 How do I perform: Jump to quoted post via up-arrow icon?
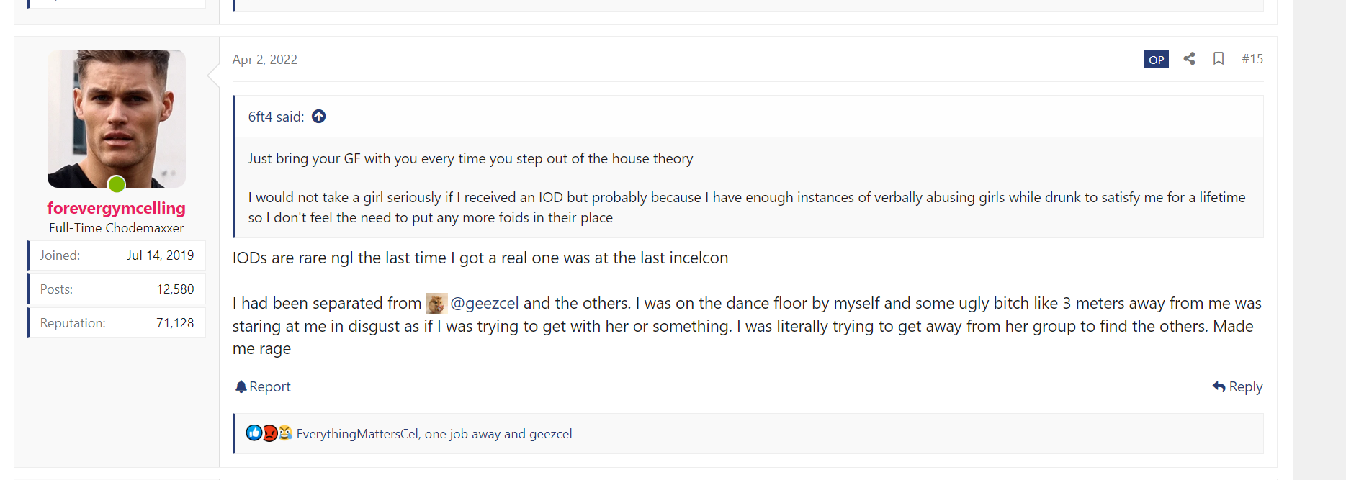318,117
